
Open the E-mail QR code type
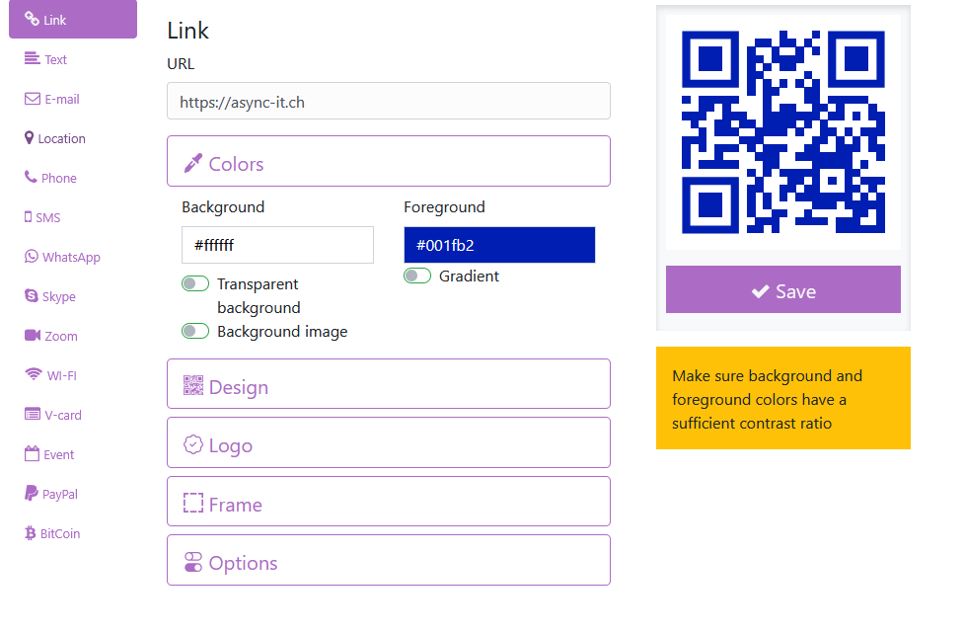(32, 99)
